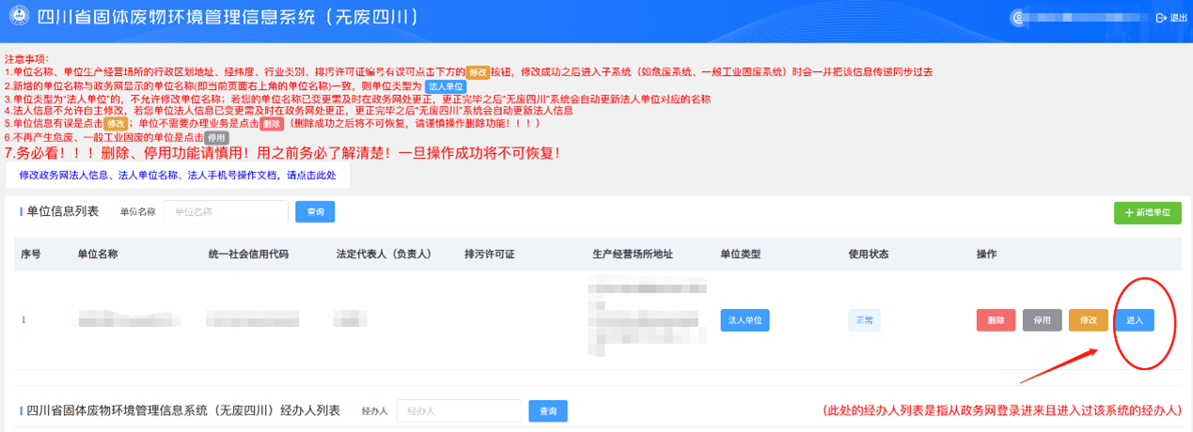Click the sequence number 1 cell in the table

(x=24, y=320)
